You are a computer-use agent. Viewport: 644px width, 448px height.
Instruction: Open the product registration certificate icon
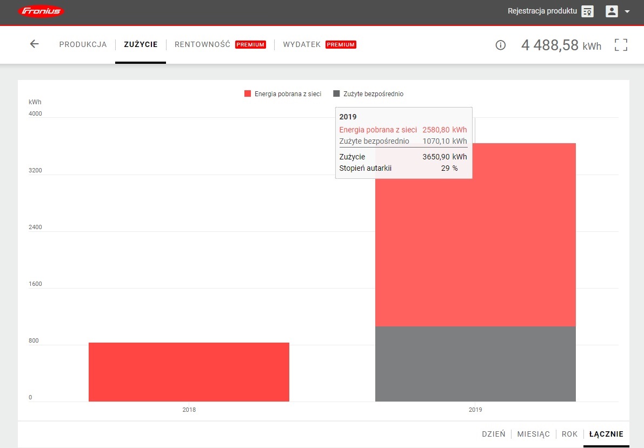(x=587, y=12)
